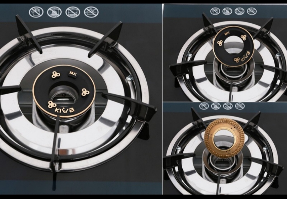Click the rightmost warning icon in the bottom-right photo
This screenshot has width=287, height=199.
240,106
